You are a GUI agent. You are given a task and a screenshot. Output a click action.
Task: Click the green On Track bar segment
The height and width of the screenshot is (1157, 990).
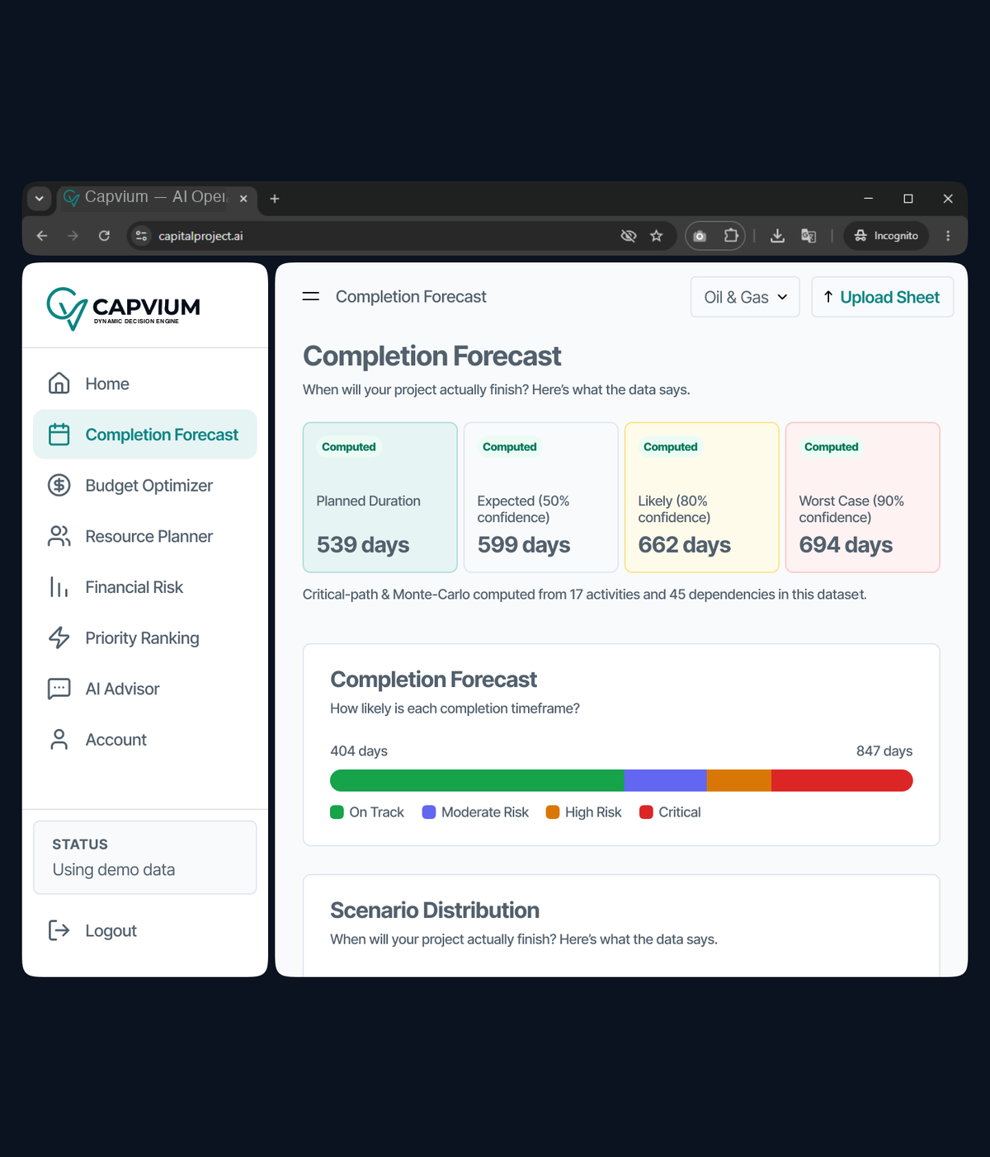point(477,780)
